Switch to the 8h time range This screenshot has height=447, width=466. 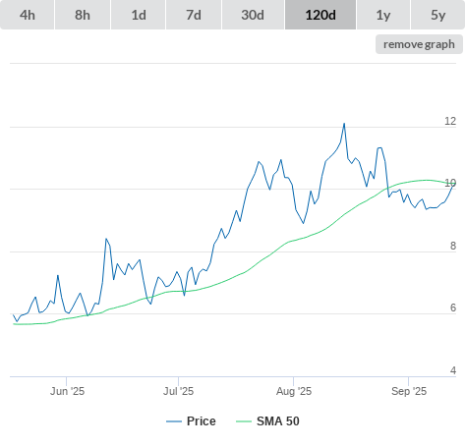coord(83,15)
